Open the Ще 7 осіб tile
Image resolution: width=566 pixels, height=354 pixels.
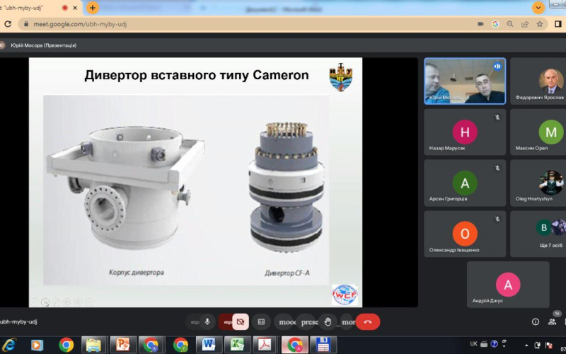click(x=538, y=234)
